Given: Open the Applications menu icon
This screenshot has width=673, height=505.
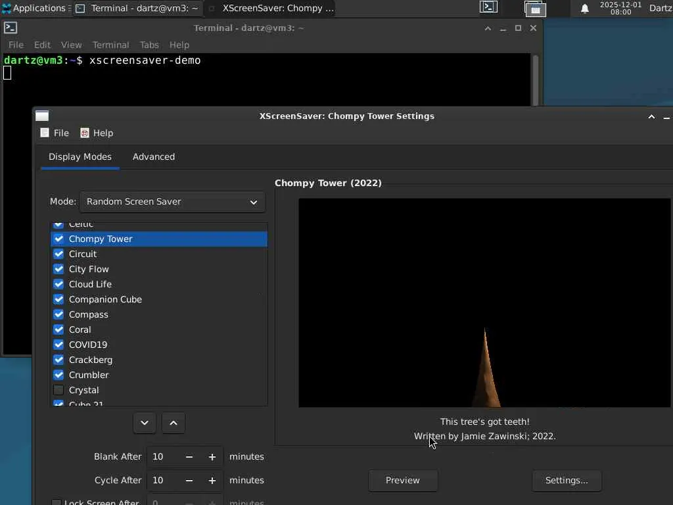Looking at the screenshot, I should click(x=7, y=8).
